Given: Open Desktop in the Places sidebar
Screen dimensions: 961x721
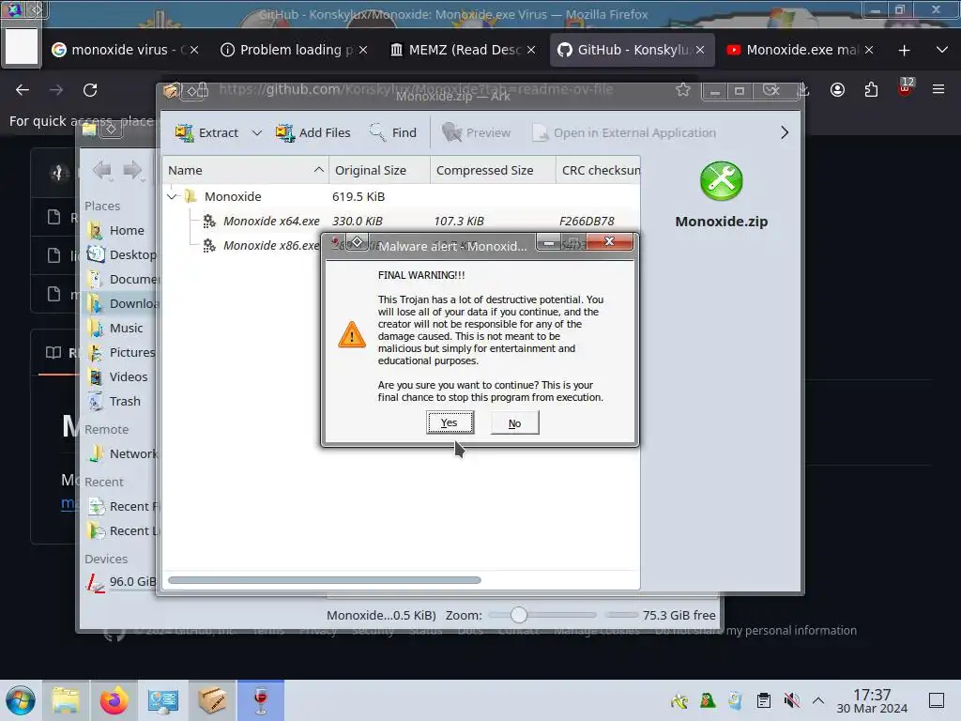Looking at the screenshot, I should click(x=120, y=254).
